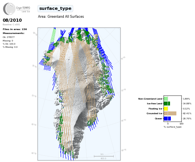195x162 pixels.
Task: Click the 62.41% grounded ice value
Action: pos(187,113)
